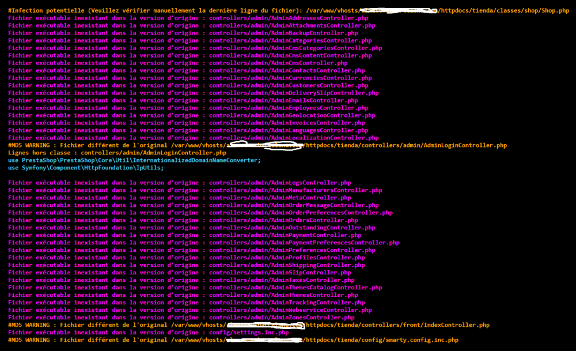
Task: Click the MD5 warning for IndexController.php
Action: pyautogui.click(x=249, y=325)
